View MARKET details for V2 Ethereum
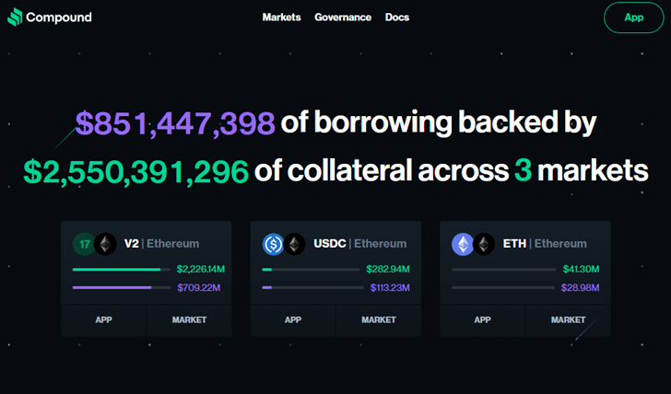 [x=189, y=320]
